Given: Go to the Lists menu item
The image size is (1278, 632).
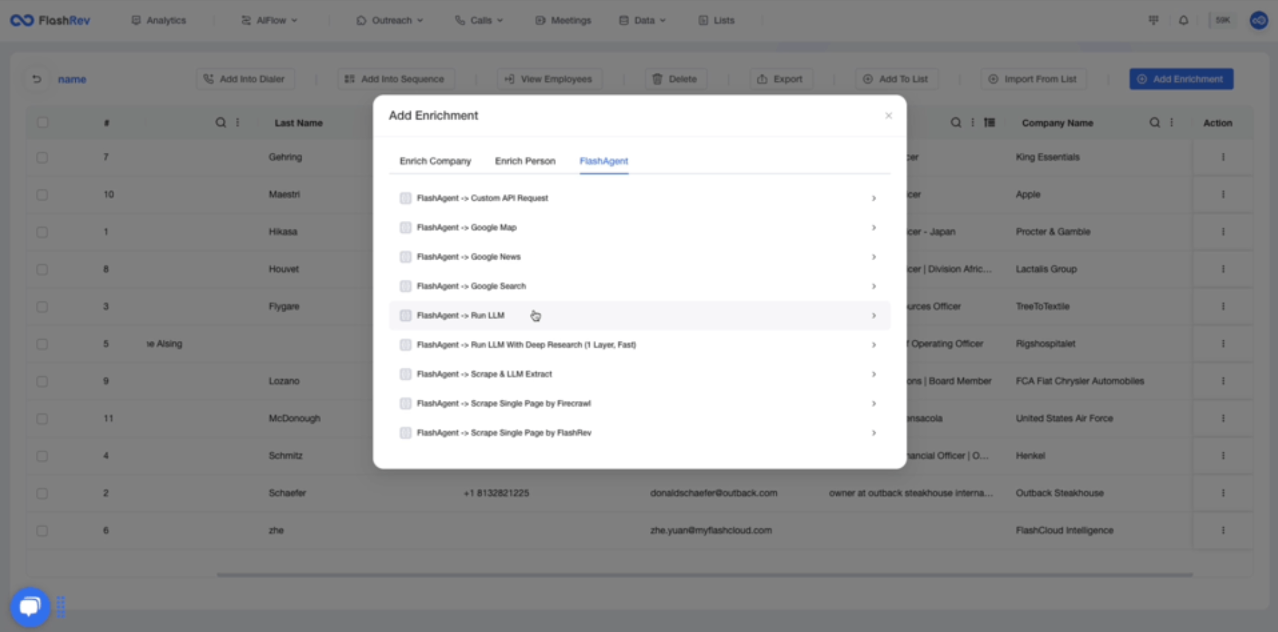Looking at the screenshot, I should [717, 20].
